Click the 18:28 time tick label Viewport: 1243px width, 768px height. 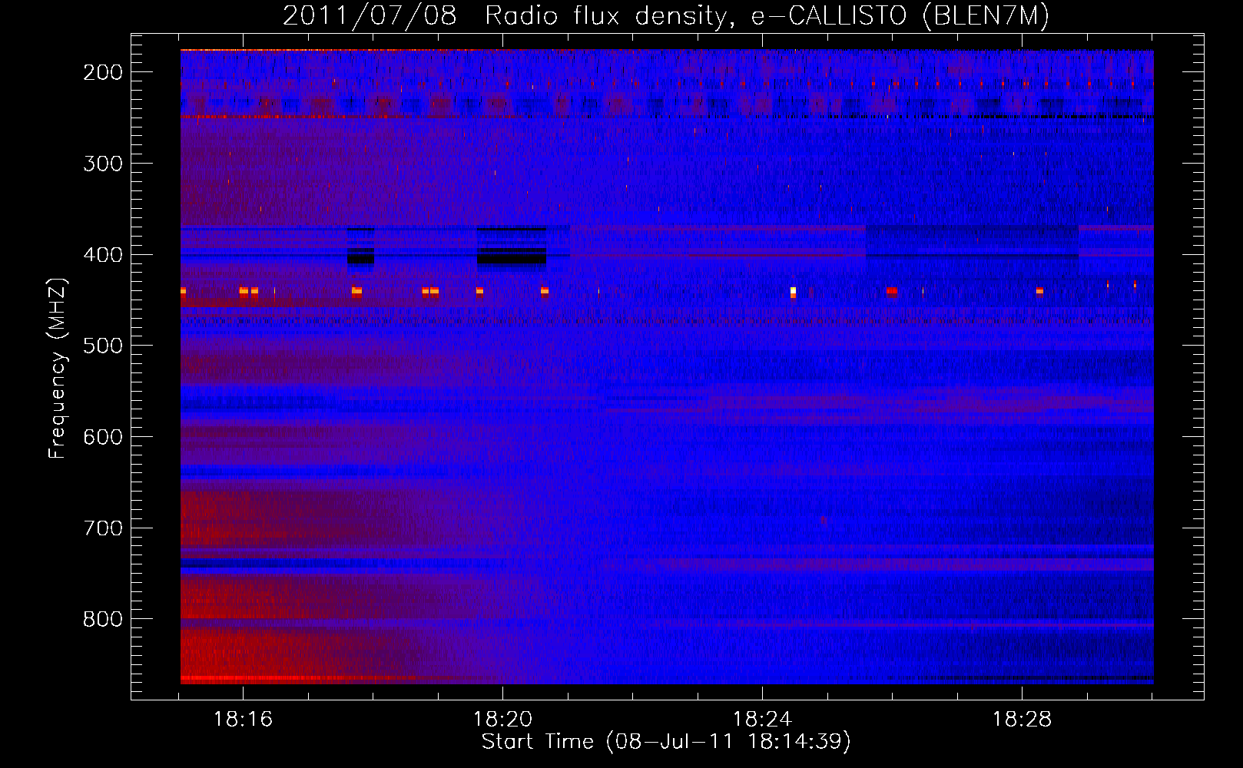click(1022, 720)
